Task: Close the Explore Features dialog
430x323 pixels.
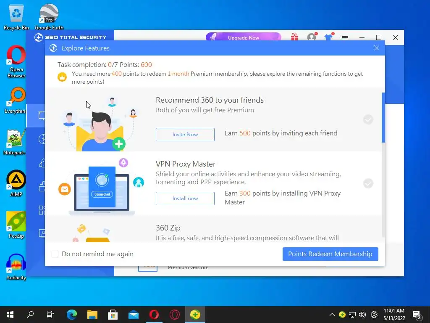Action: point(377,48)
